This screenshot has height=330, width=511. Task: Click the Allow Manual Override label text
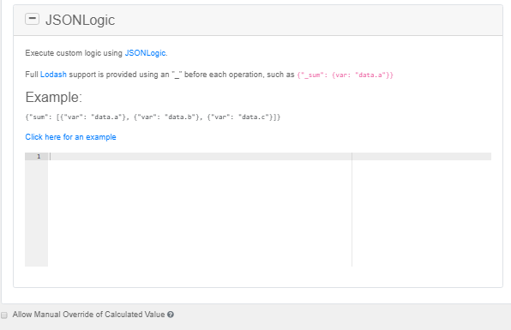click(x=88, y=315)
